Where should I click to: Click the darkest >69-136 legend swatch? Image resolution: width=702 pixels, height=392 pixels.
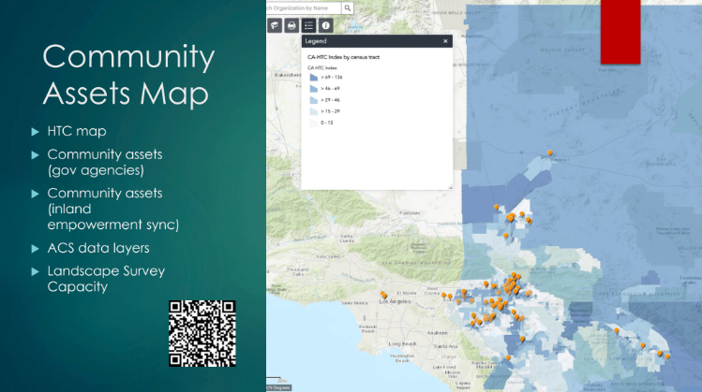point(313,79)
